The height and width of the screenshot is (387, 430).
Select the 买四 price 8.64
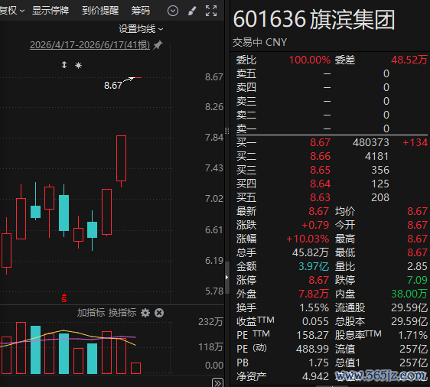[320, 184]
